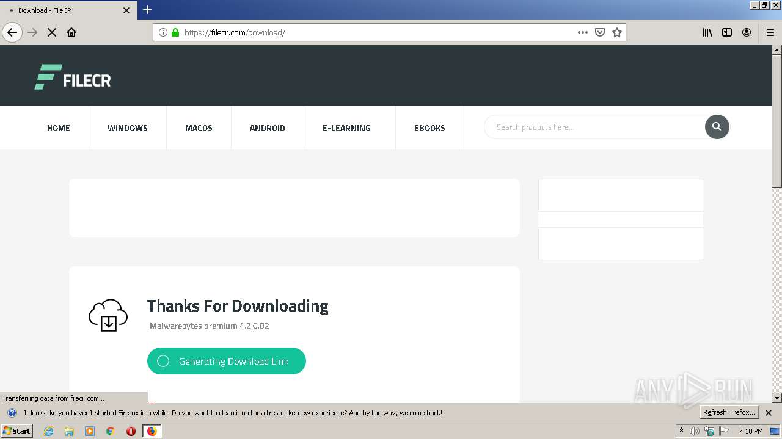Click the FileCR logo
The height and width of the screenshot is (439, 782).
(73, 77)
